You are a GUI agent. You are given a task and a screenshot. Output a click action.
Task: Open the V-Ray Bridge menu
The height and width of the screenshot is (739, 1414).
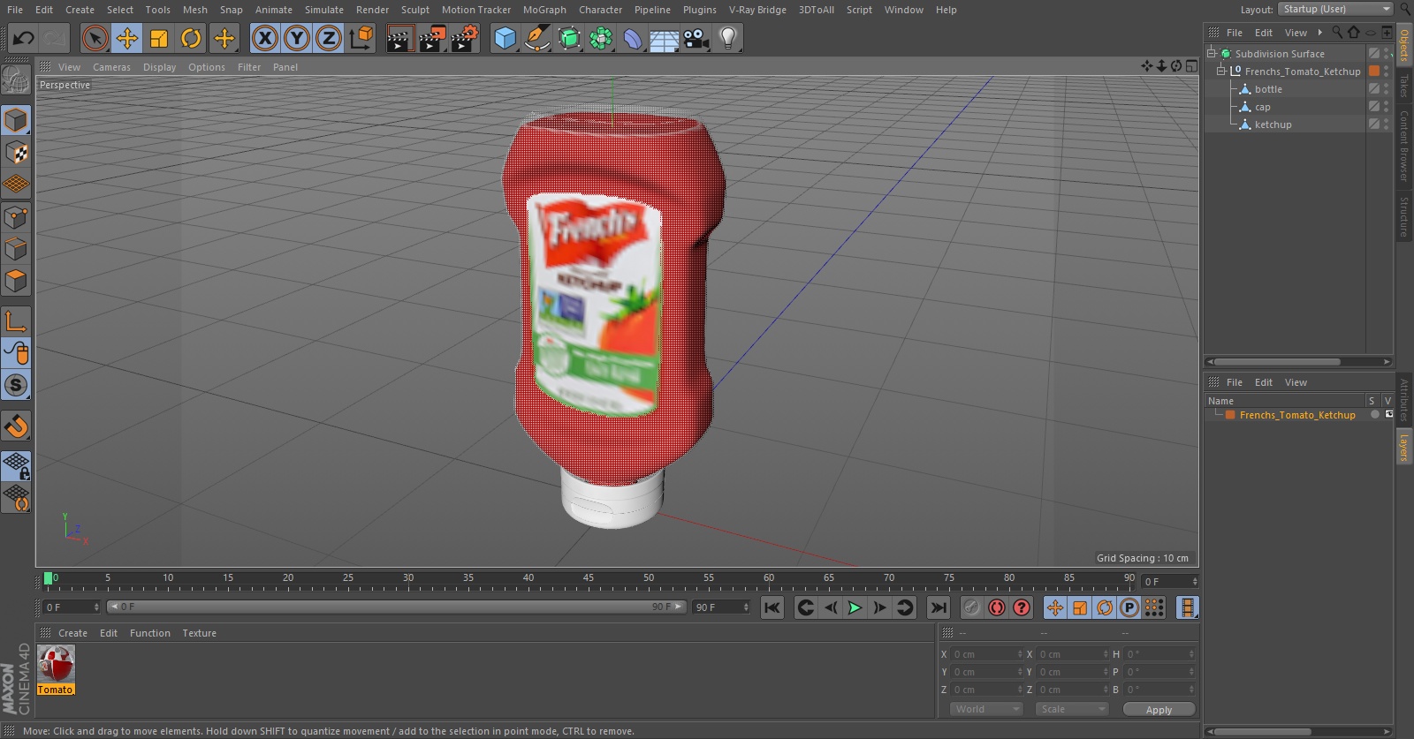757,10
